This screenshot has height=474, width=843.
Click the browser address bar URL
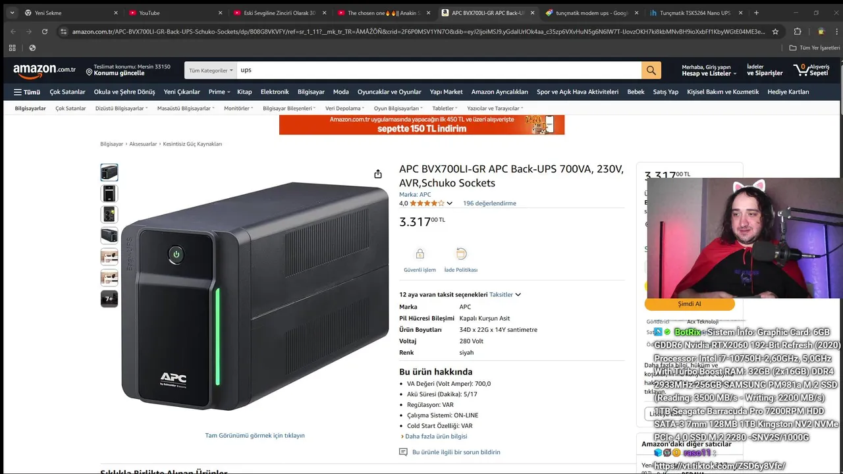(418, 31)
